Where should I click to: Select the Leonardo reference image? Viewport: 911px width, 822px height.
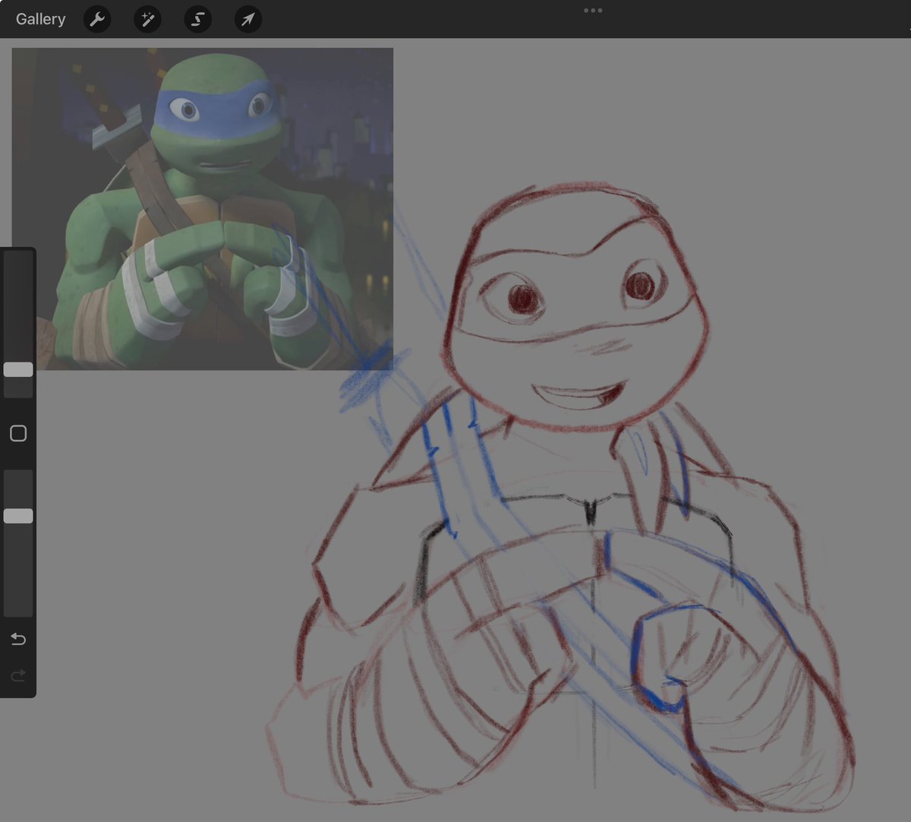(x=203, y=209)
